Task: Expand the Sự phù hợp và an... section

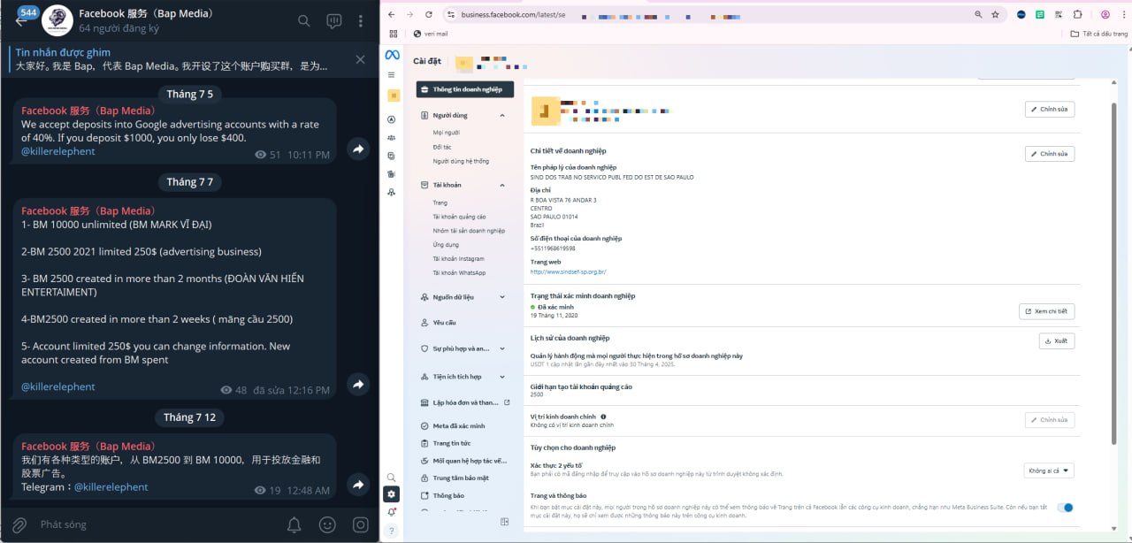Action: [x=502, y=348]
